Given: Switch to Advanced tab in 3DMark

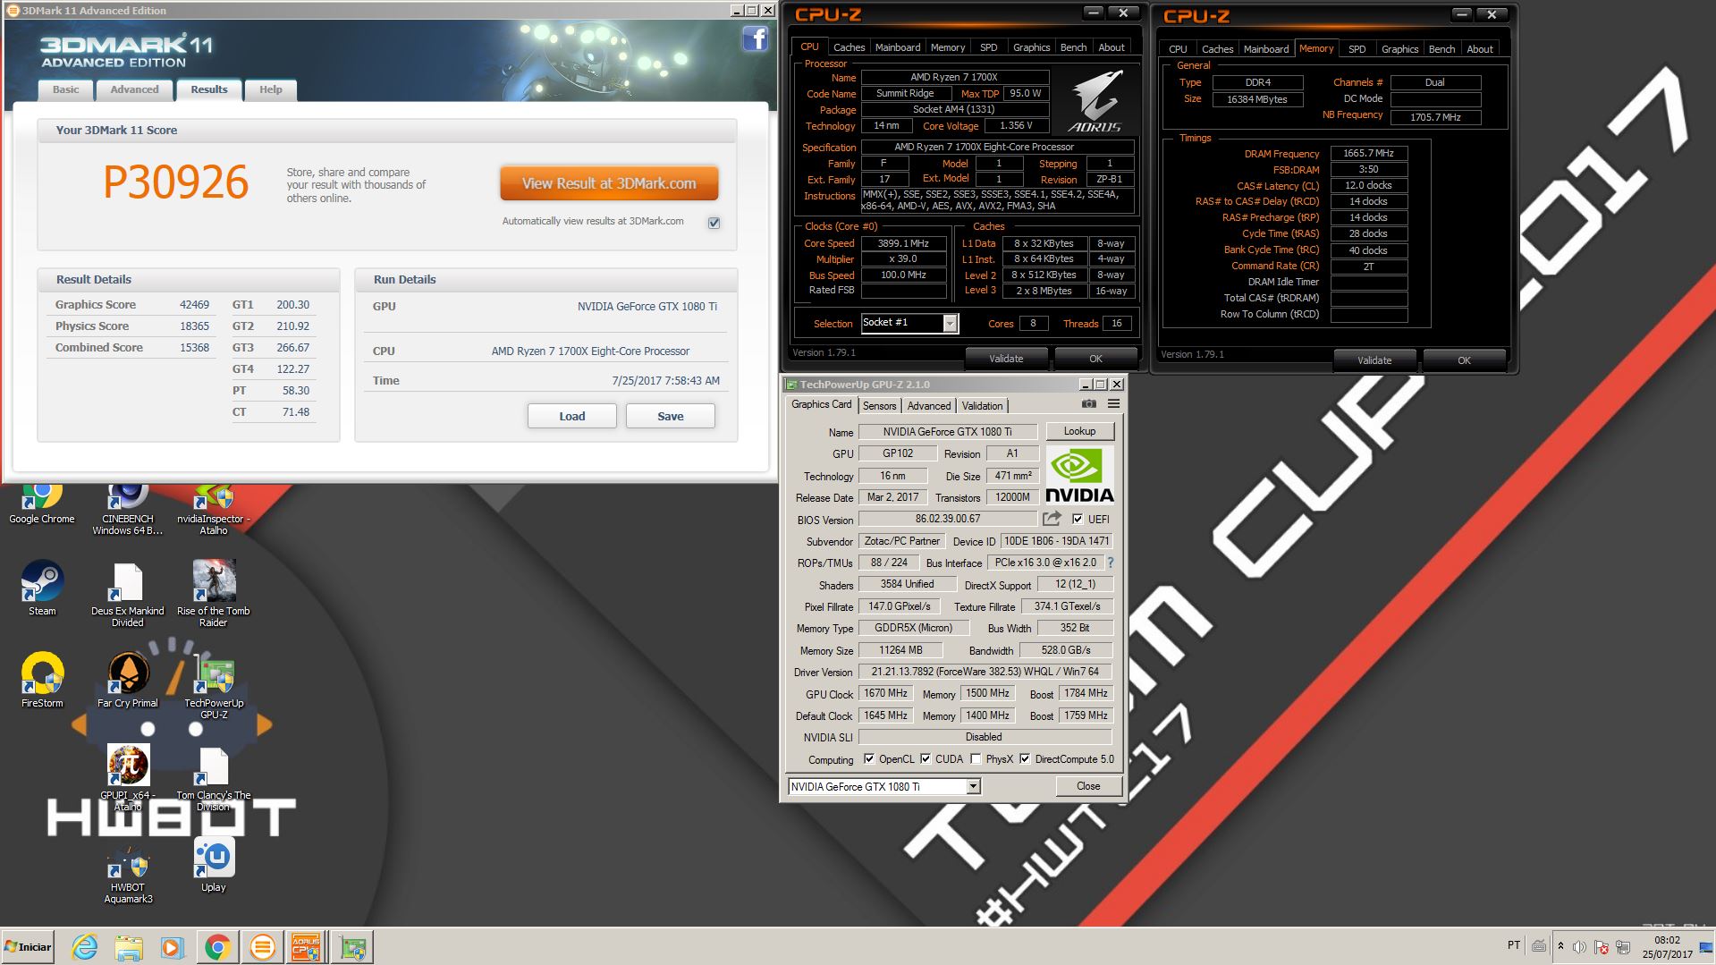Looking at the screenshot, I should [134, 89].
